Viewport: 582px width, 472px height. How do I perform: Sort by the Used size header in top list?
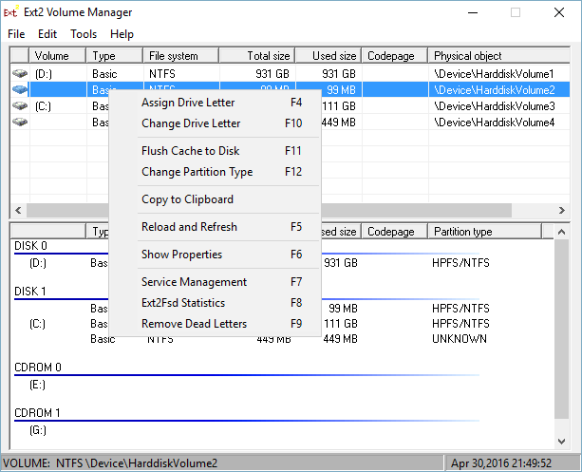[329, 56]
